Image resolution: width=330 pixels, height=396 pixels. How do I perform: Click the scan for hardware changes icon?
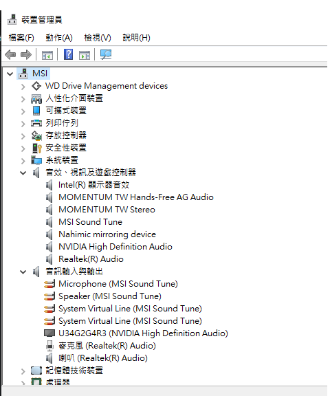pyautogui.click(x=106, y=54)
